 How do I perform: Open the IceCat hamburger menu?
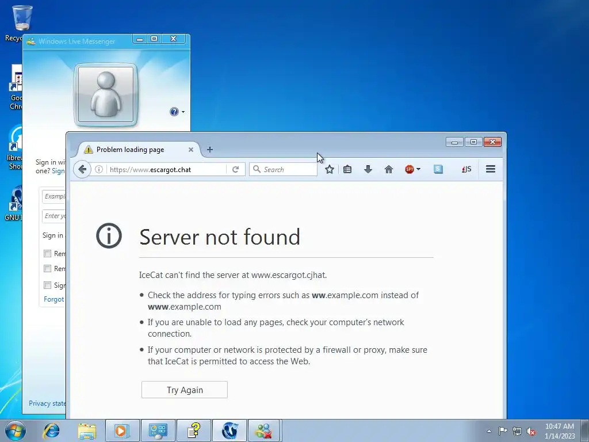[491, 169]
